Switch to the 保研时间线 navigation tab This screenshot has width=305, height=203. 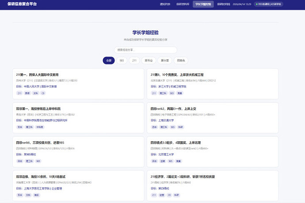pos(223,4)
